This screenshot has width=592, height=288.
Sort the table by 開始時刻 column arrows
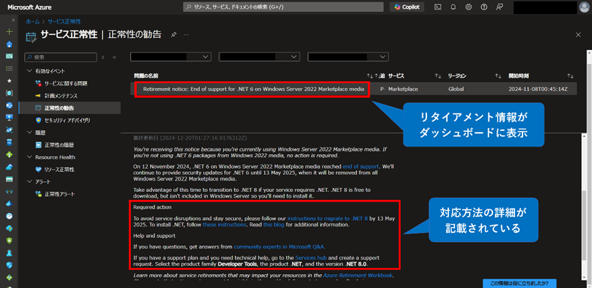pos(571,76)
